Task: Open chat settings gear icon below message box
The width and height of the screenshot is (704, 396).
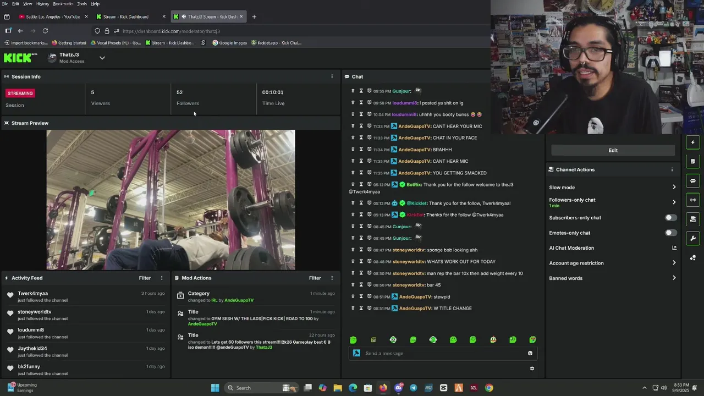Action: pos(532,369)
